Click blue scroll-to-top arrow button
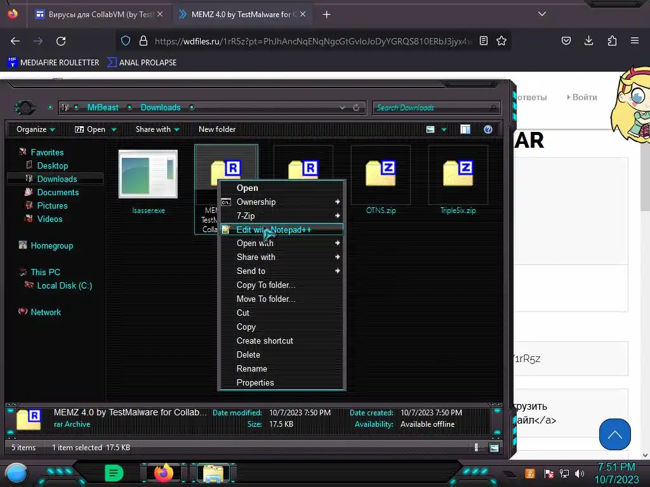Screen dimensions: 650x487 [x=614, y=434]
